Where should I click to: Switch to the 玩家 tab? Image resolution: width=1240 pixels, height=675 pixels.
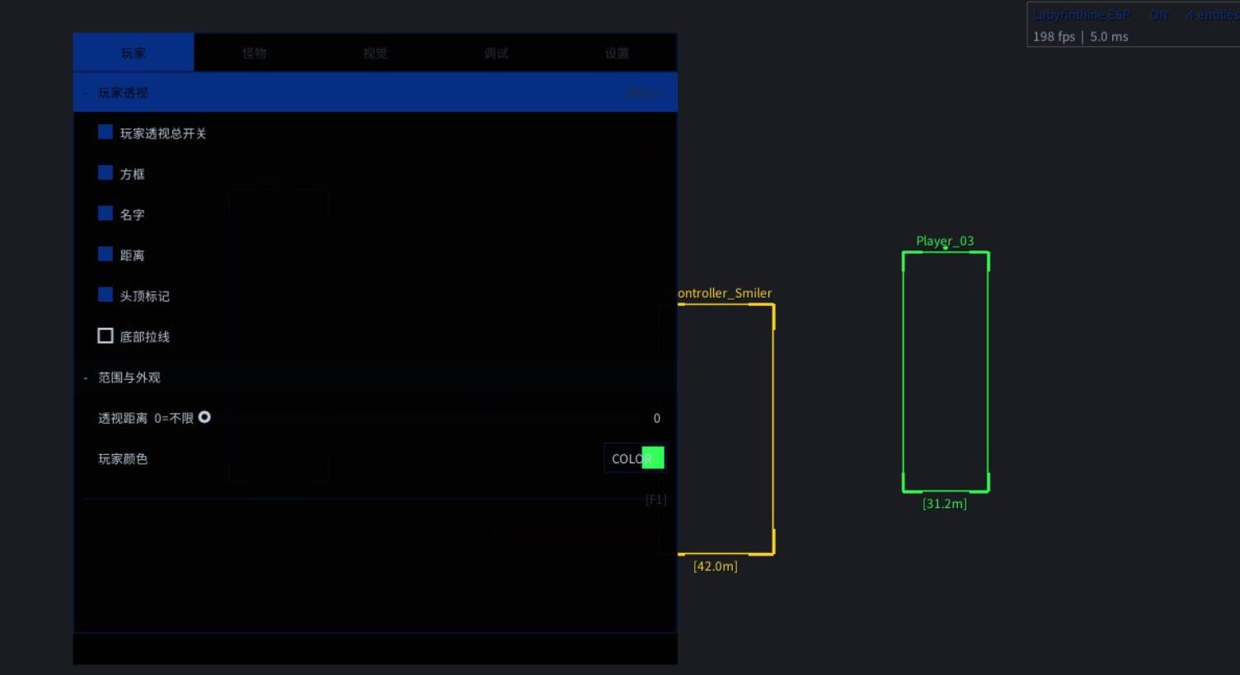click(134, 53)
